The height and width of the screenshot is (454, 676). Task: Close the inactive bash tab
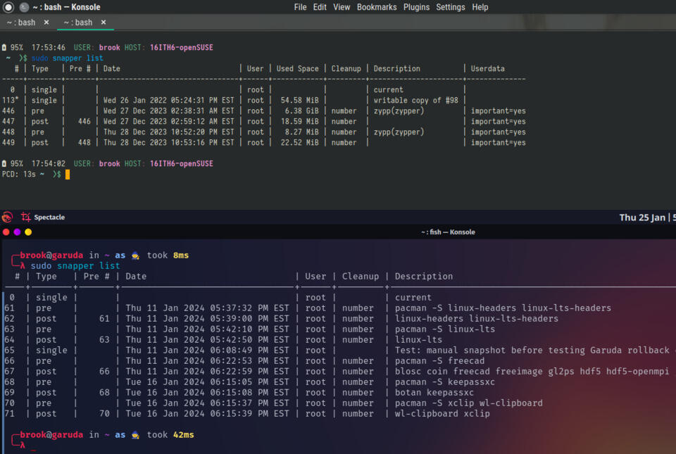(46, 23)
